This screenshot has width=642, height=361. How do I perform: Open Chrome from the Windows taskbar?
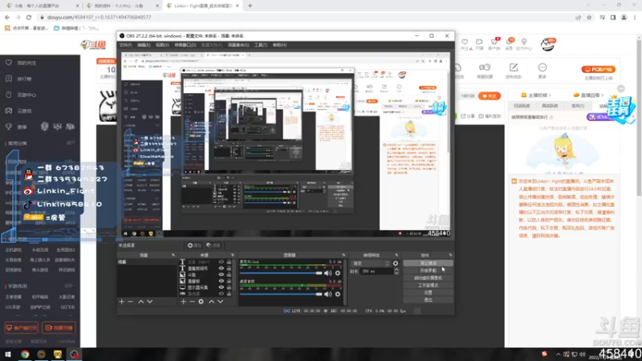[25, 354]
